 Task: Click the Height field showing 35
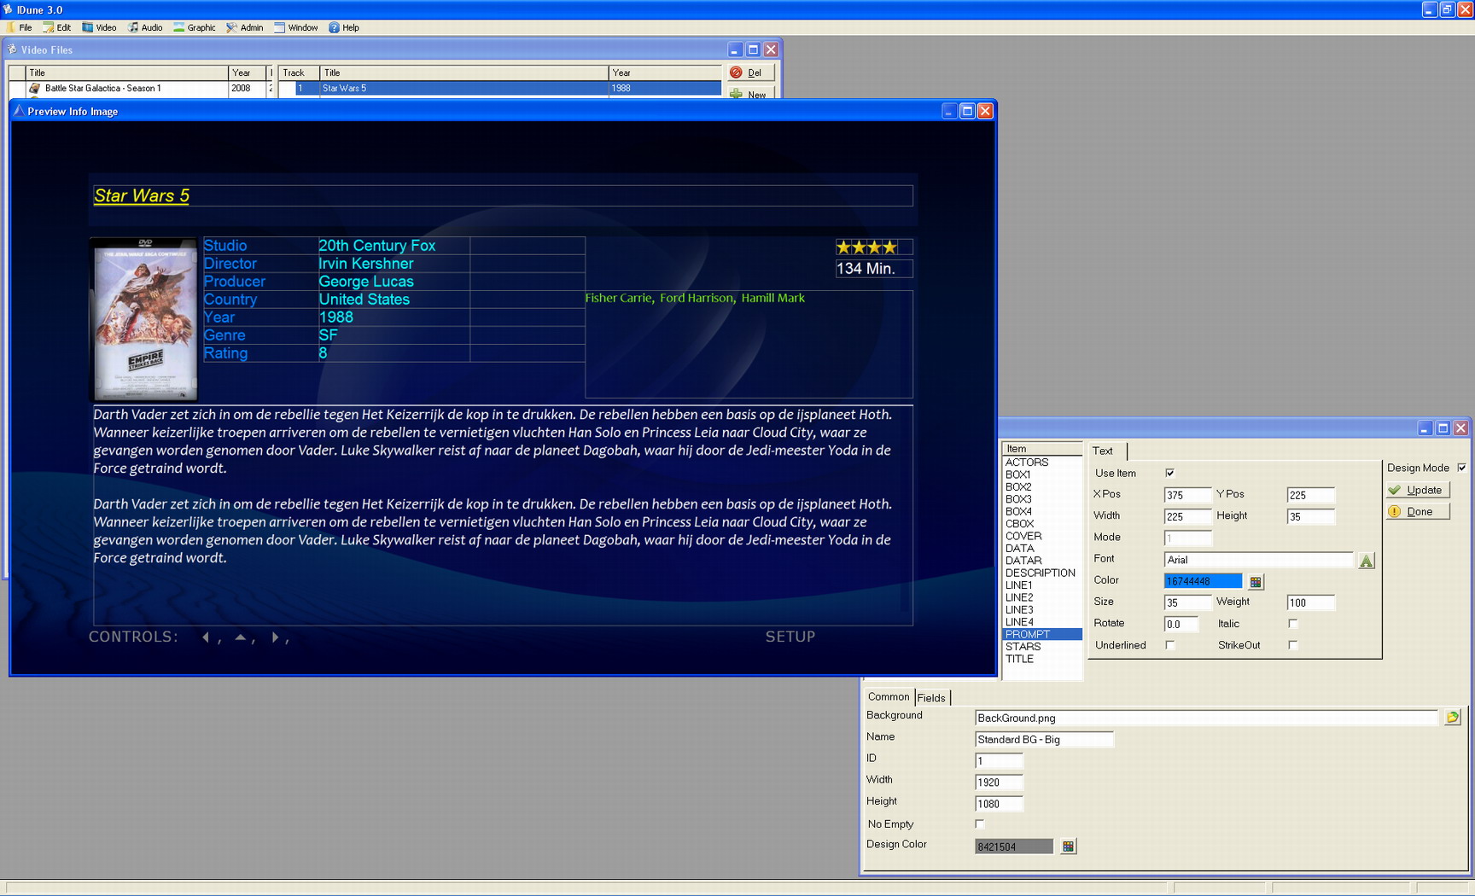pos(1310,516)
